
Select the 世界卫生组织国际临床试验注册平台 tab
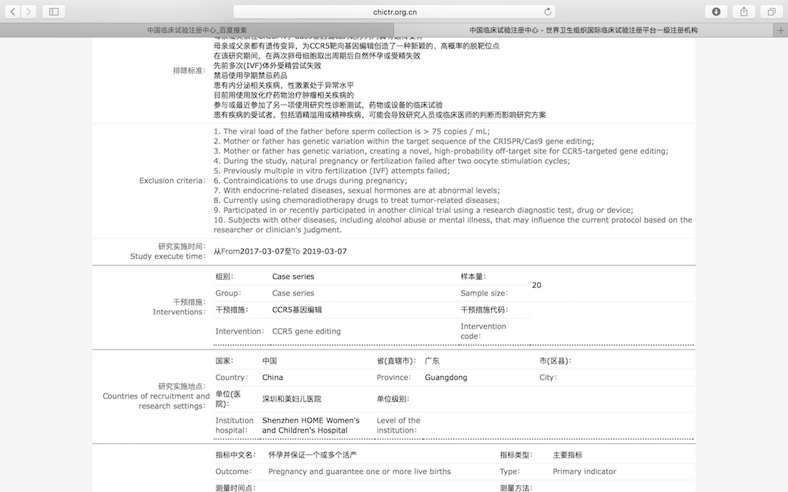pos(583,31)
